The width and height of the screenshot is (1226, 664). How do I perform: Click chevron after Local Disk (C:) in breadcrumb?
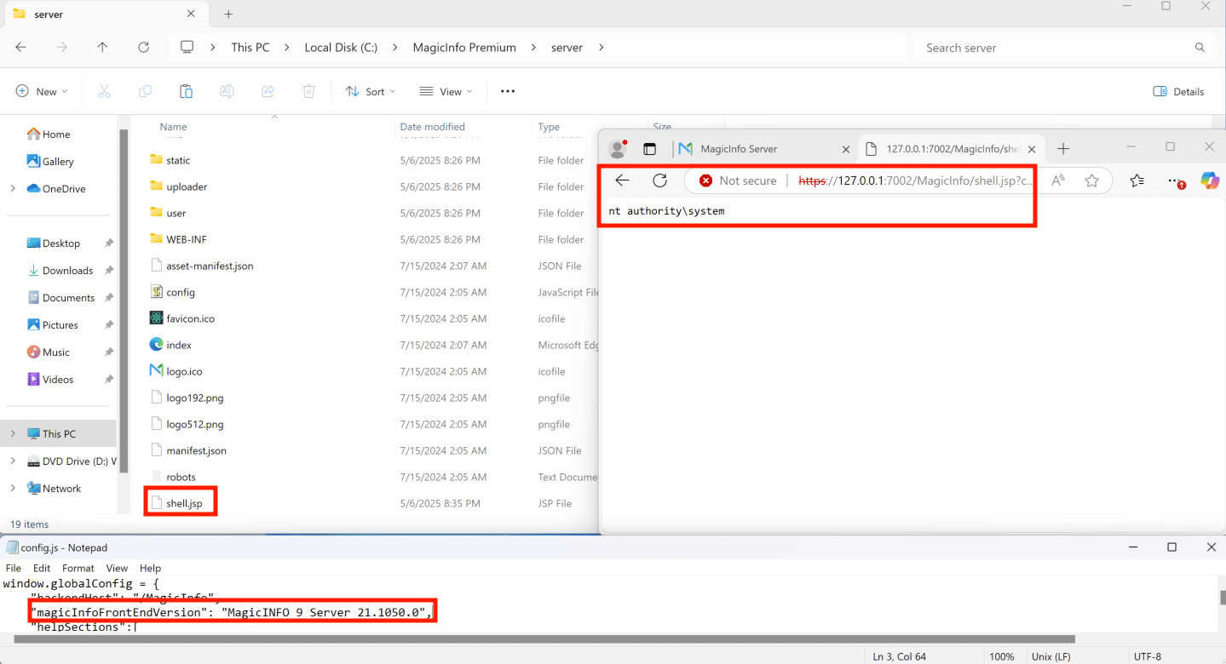tap(394, 48)
